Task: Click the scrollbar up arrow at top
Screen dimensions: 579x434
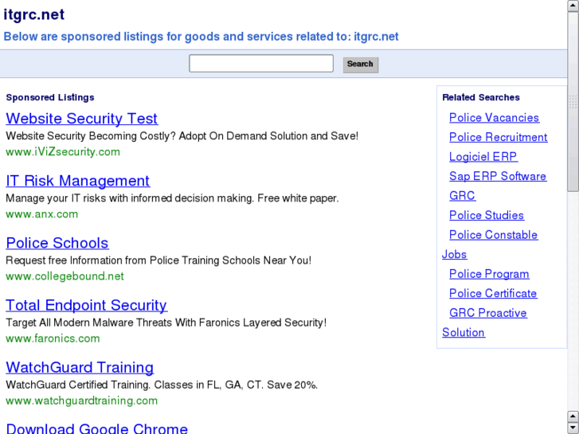Action: click(573, 5)
